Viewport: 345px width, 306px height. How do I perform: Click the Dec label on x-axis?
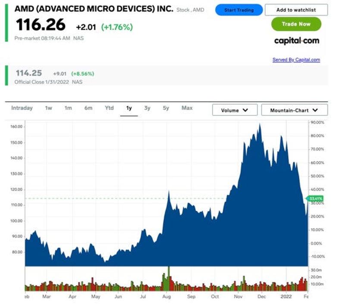(261, 296)
